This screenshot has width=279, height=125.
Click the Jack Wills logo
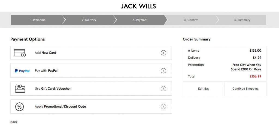pyautogui.click(x=138, y=6)
